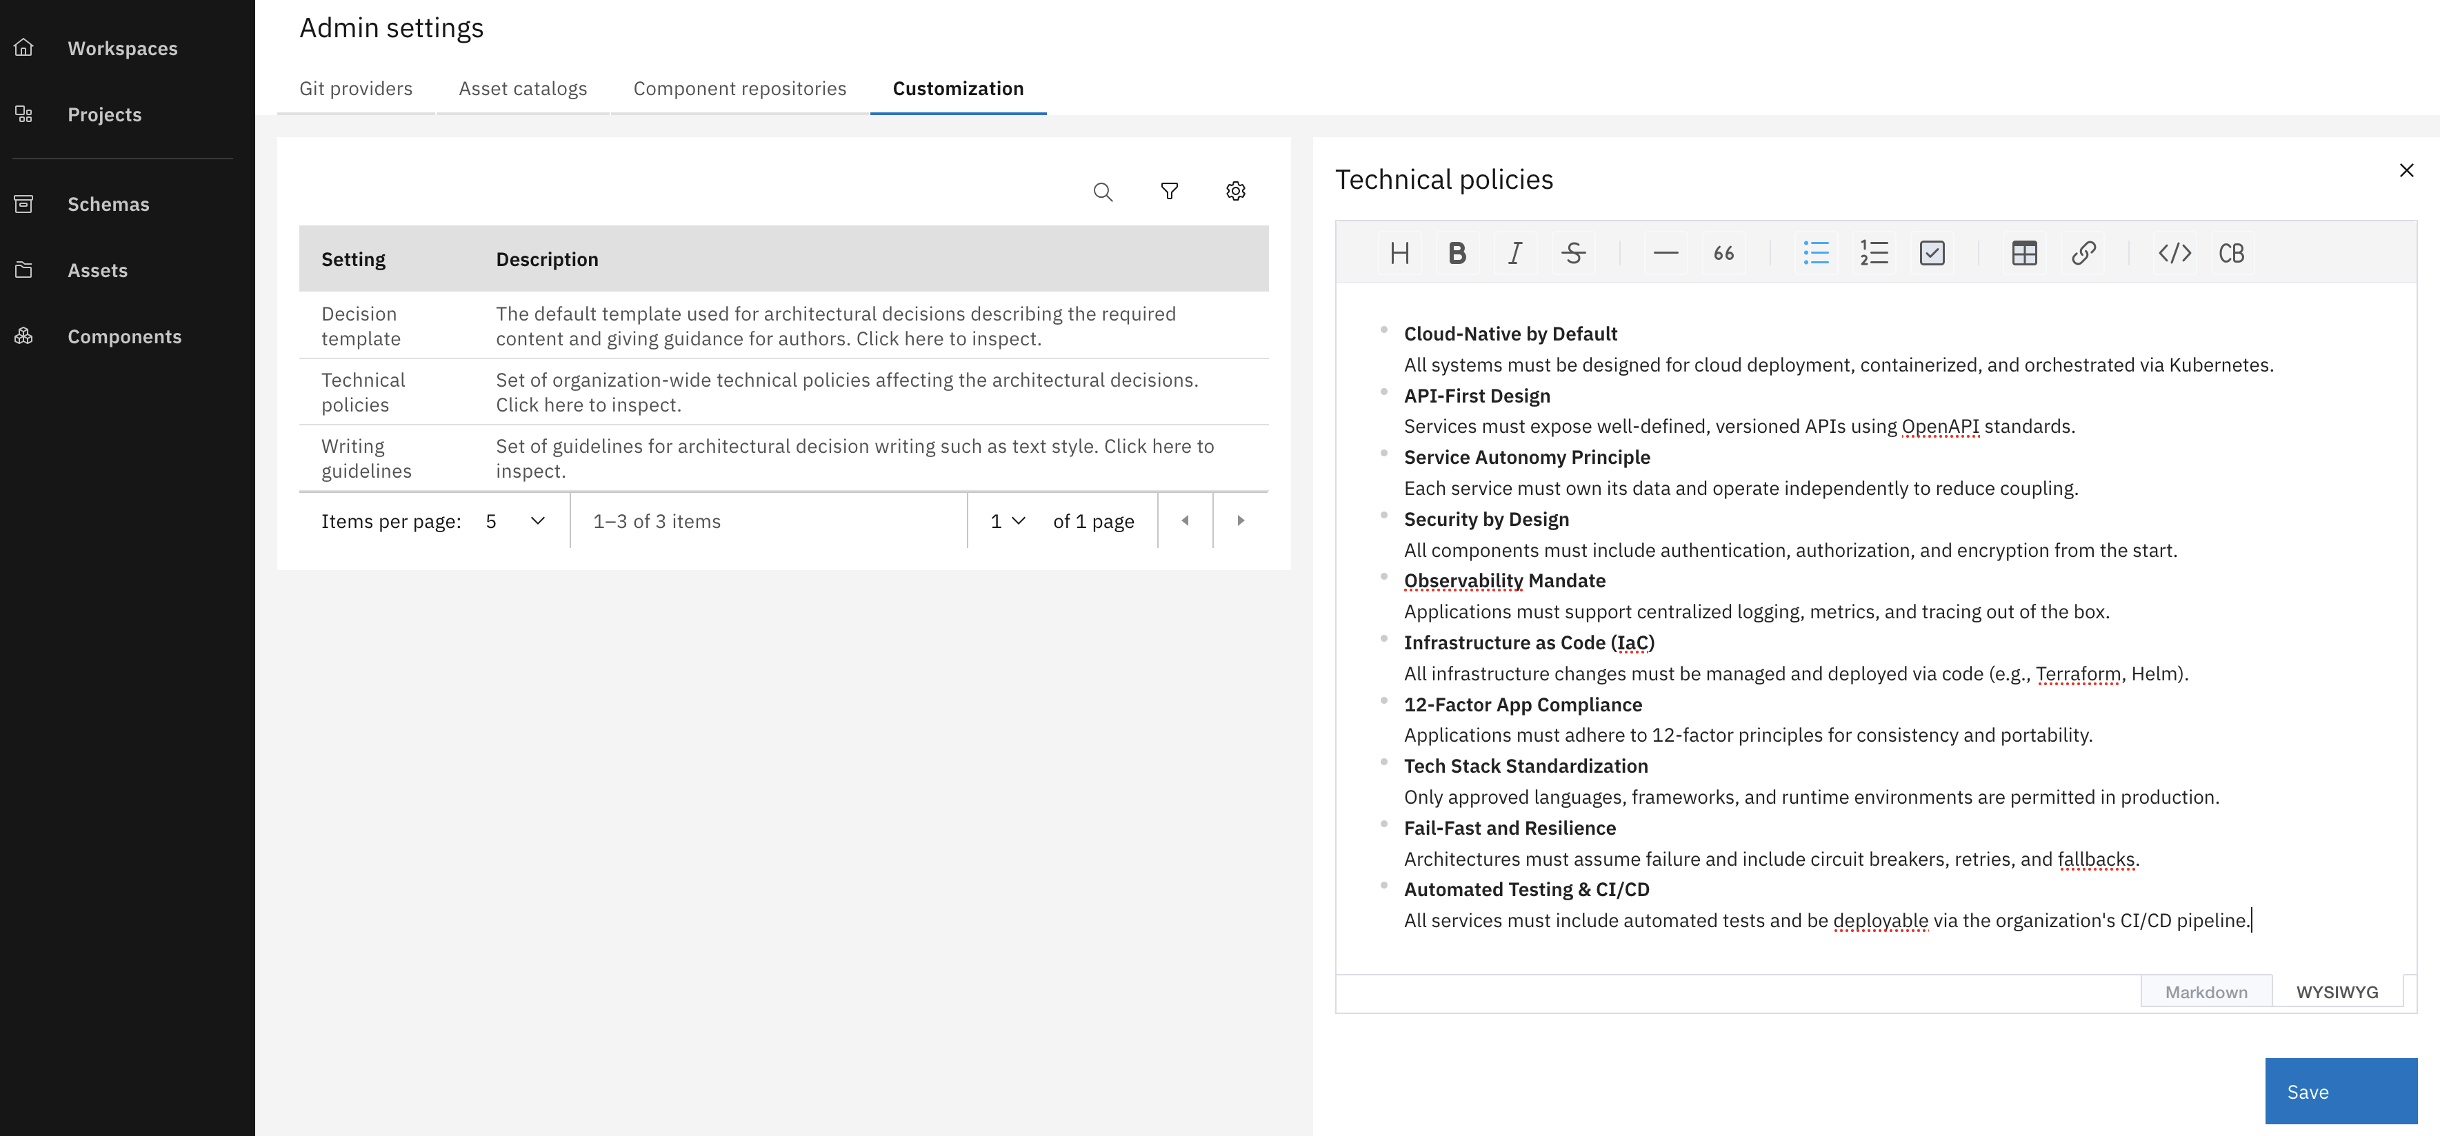
Task: Open the table filter options
Action: point(1169,191)
